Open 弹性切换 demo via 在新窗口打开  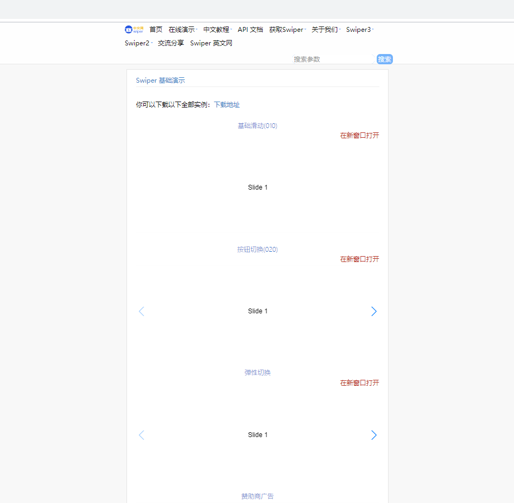coord(359,383)
